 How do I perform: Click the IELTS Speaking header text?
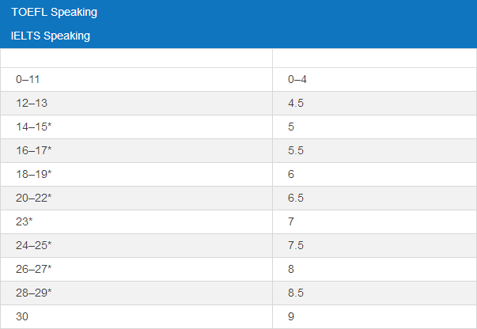point(51,36)
